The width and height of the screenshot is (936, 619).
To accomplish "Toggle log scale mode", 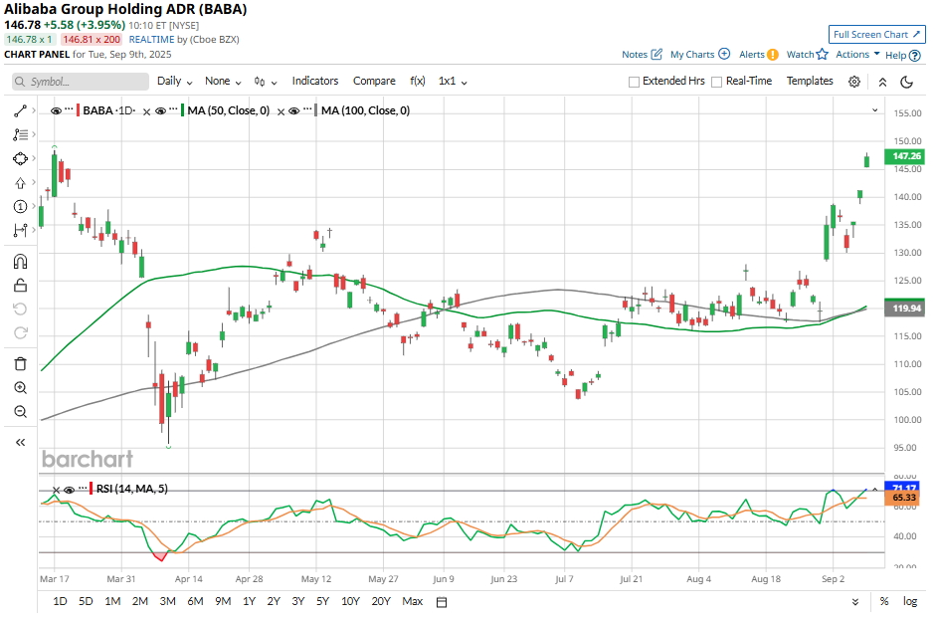I will click(910, 602).
